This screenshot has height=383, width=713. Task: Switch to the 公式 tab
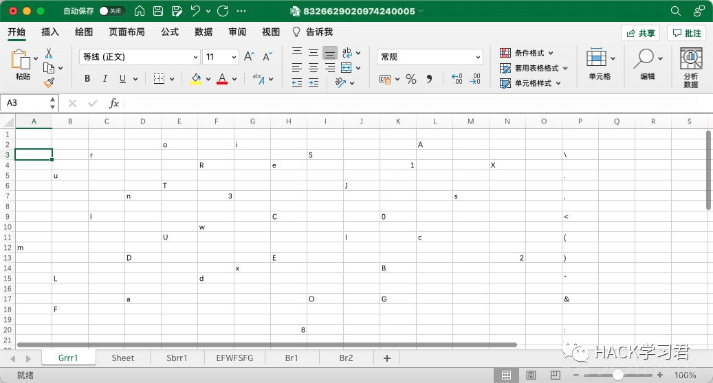pos(170,32)
